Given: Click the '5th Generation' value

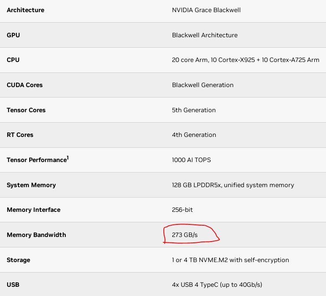Looking at the screenshot, I should pyautogui.click(x=194, y=110).
